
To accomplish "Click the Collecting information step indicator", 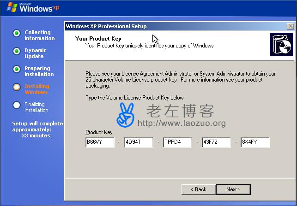I will coord(17,33).
